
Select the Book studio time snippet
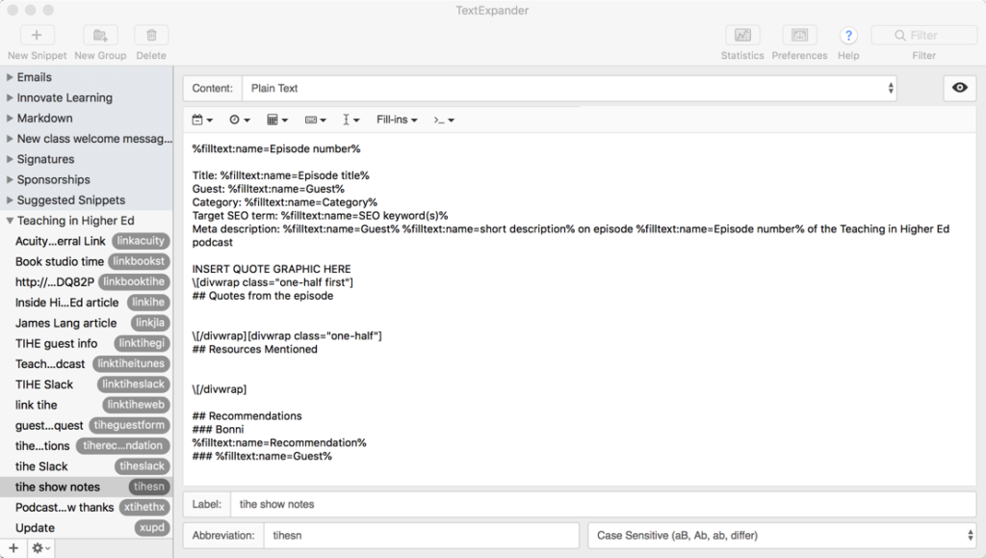pyautogui.click(x=86, y=261)
